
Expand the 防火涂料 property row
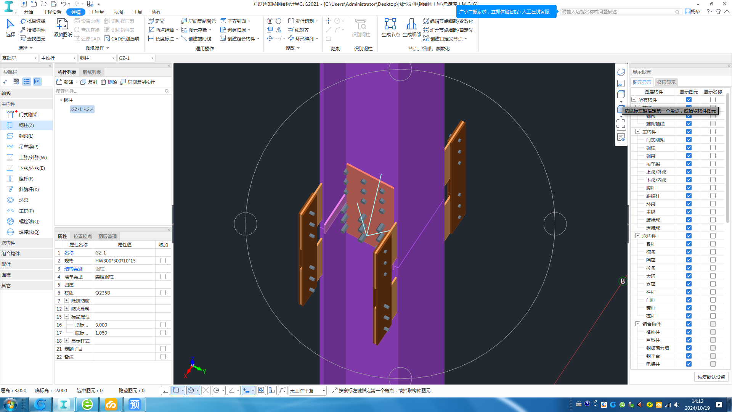coord(67,309)
